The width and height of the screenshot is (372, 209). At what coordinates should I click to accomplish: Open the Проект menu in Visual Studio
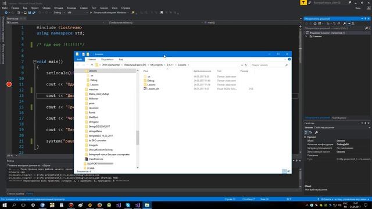[x=35, y=8]
